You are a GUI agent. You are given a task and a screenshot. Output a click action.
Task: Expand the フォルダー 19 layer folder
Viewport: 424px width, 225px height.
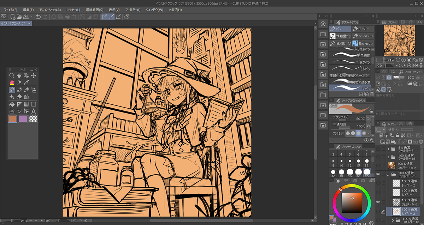[388, 157]
